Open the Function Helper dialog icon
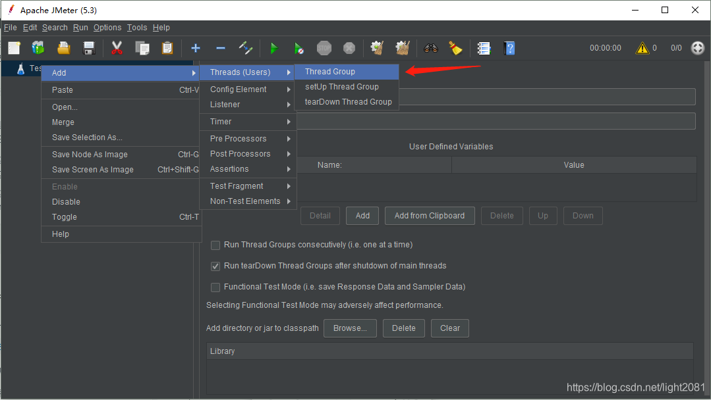This screenshot has height=400, width=711. (484, 48)
